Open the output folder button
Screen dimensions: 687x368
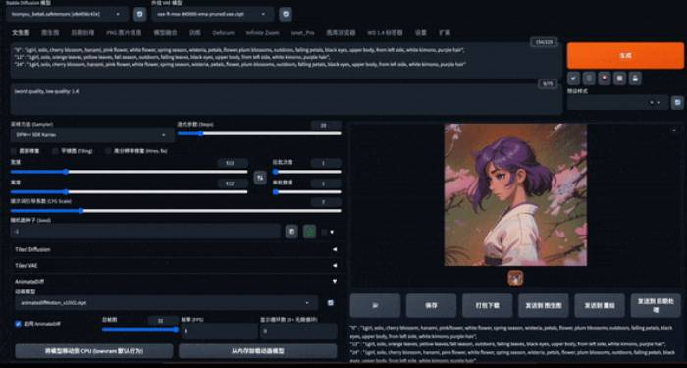[375, 306]
